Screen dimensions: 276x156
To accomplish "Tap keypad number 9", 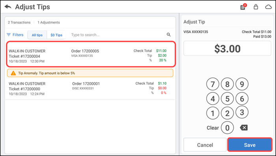I will (x=242, y=84).
